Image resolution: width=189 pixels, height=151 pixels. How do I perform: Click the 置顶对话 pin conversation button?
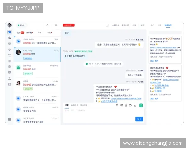tap(125, 25)
